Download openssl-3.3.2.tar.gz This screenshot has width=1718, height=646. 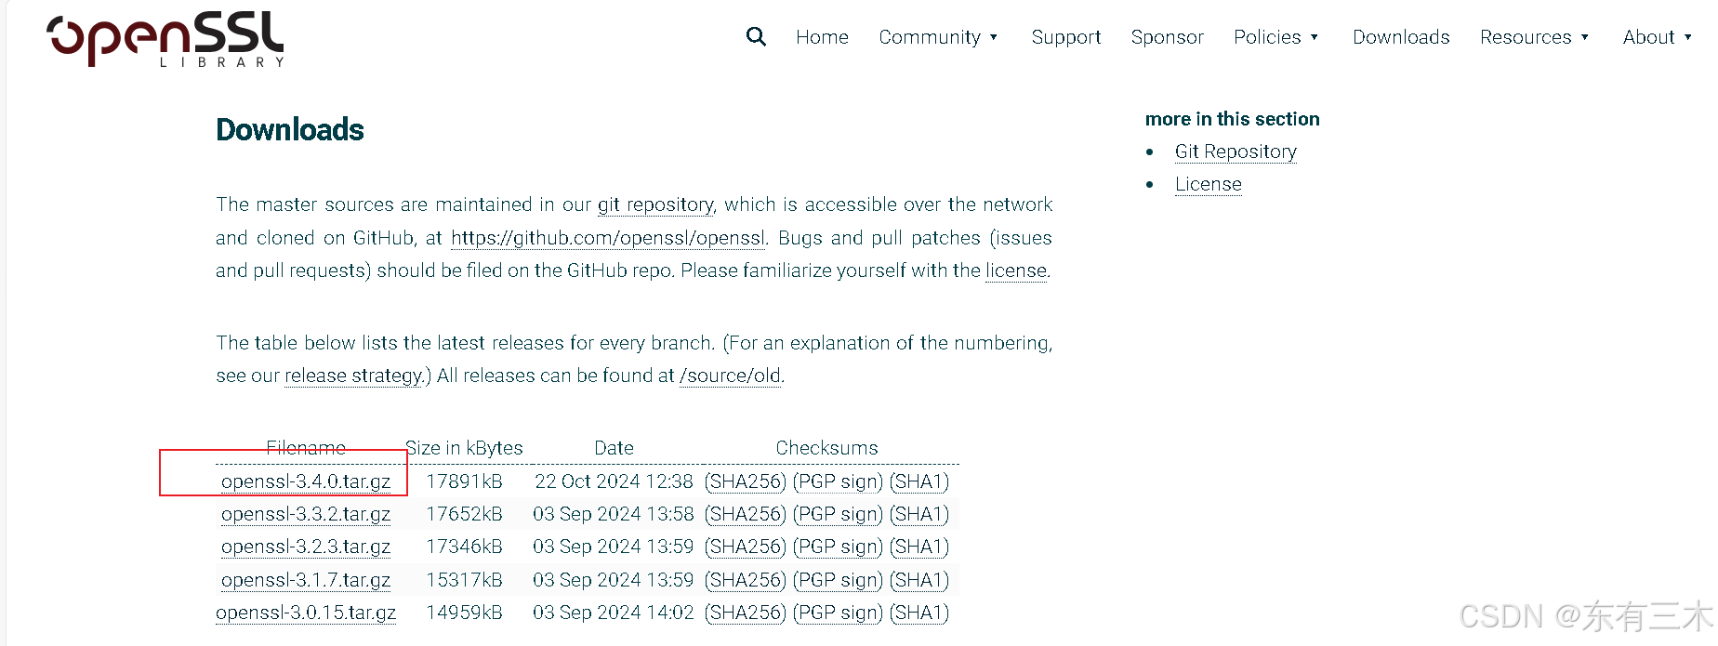coord(306,514)
